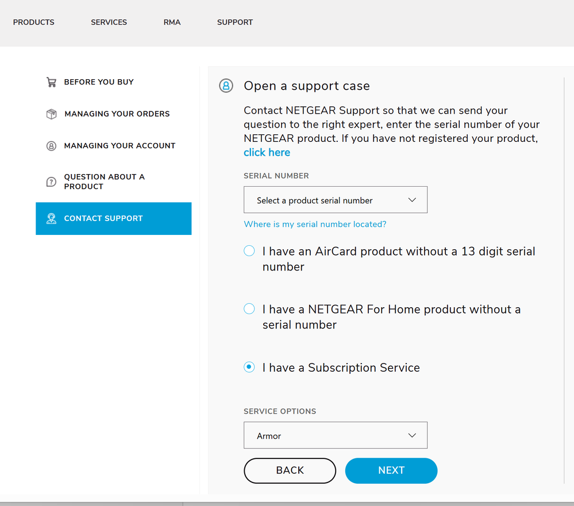574x506 pixels.
Task: Click the BACK button
Action: click(x=290, y=470)
